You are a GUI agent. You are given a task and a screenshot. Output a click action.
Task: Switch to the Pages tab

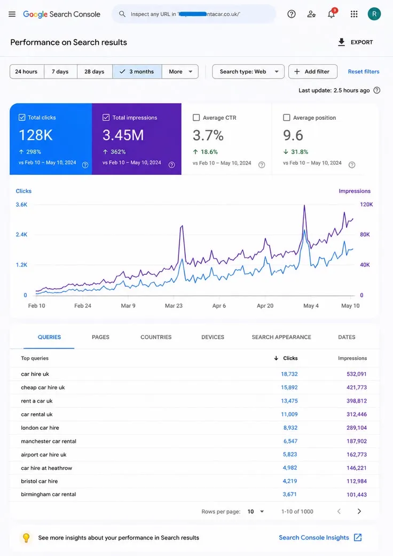click(x=100, y=337)
